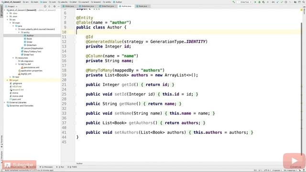Collapse the src folder in project tree
The width and height of the screenshot is (306, 172).
(x=8, y=20)
